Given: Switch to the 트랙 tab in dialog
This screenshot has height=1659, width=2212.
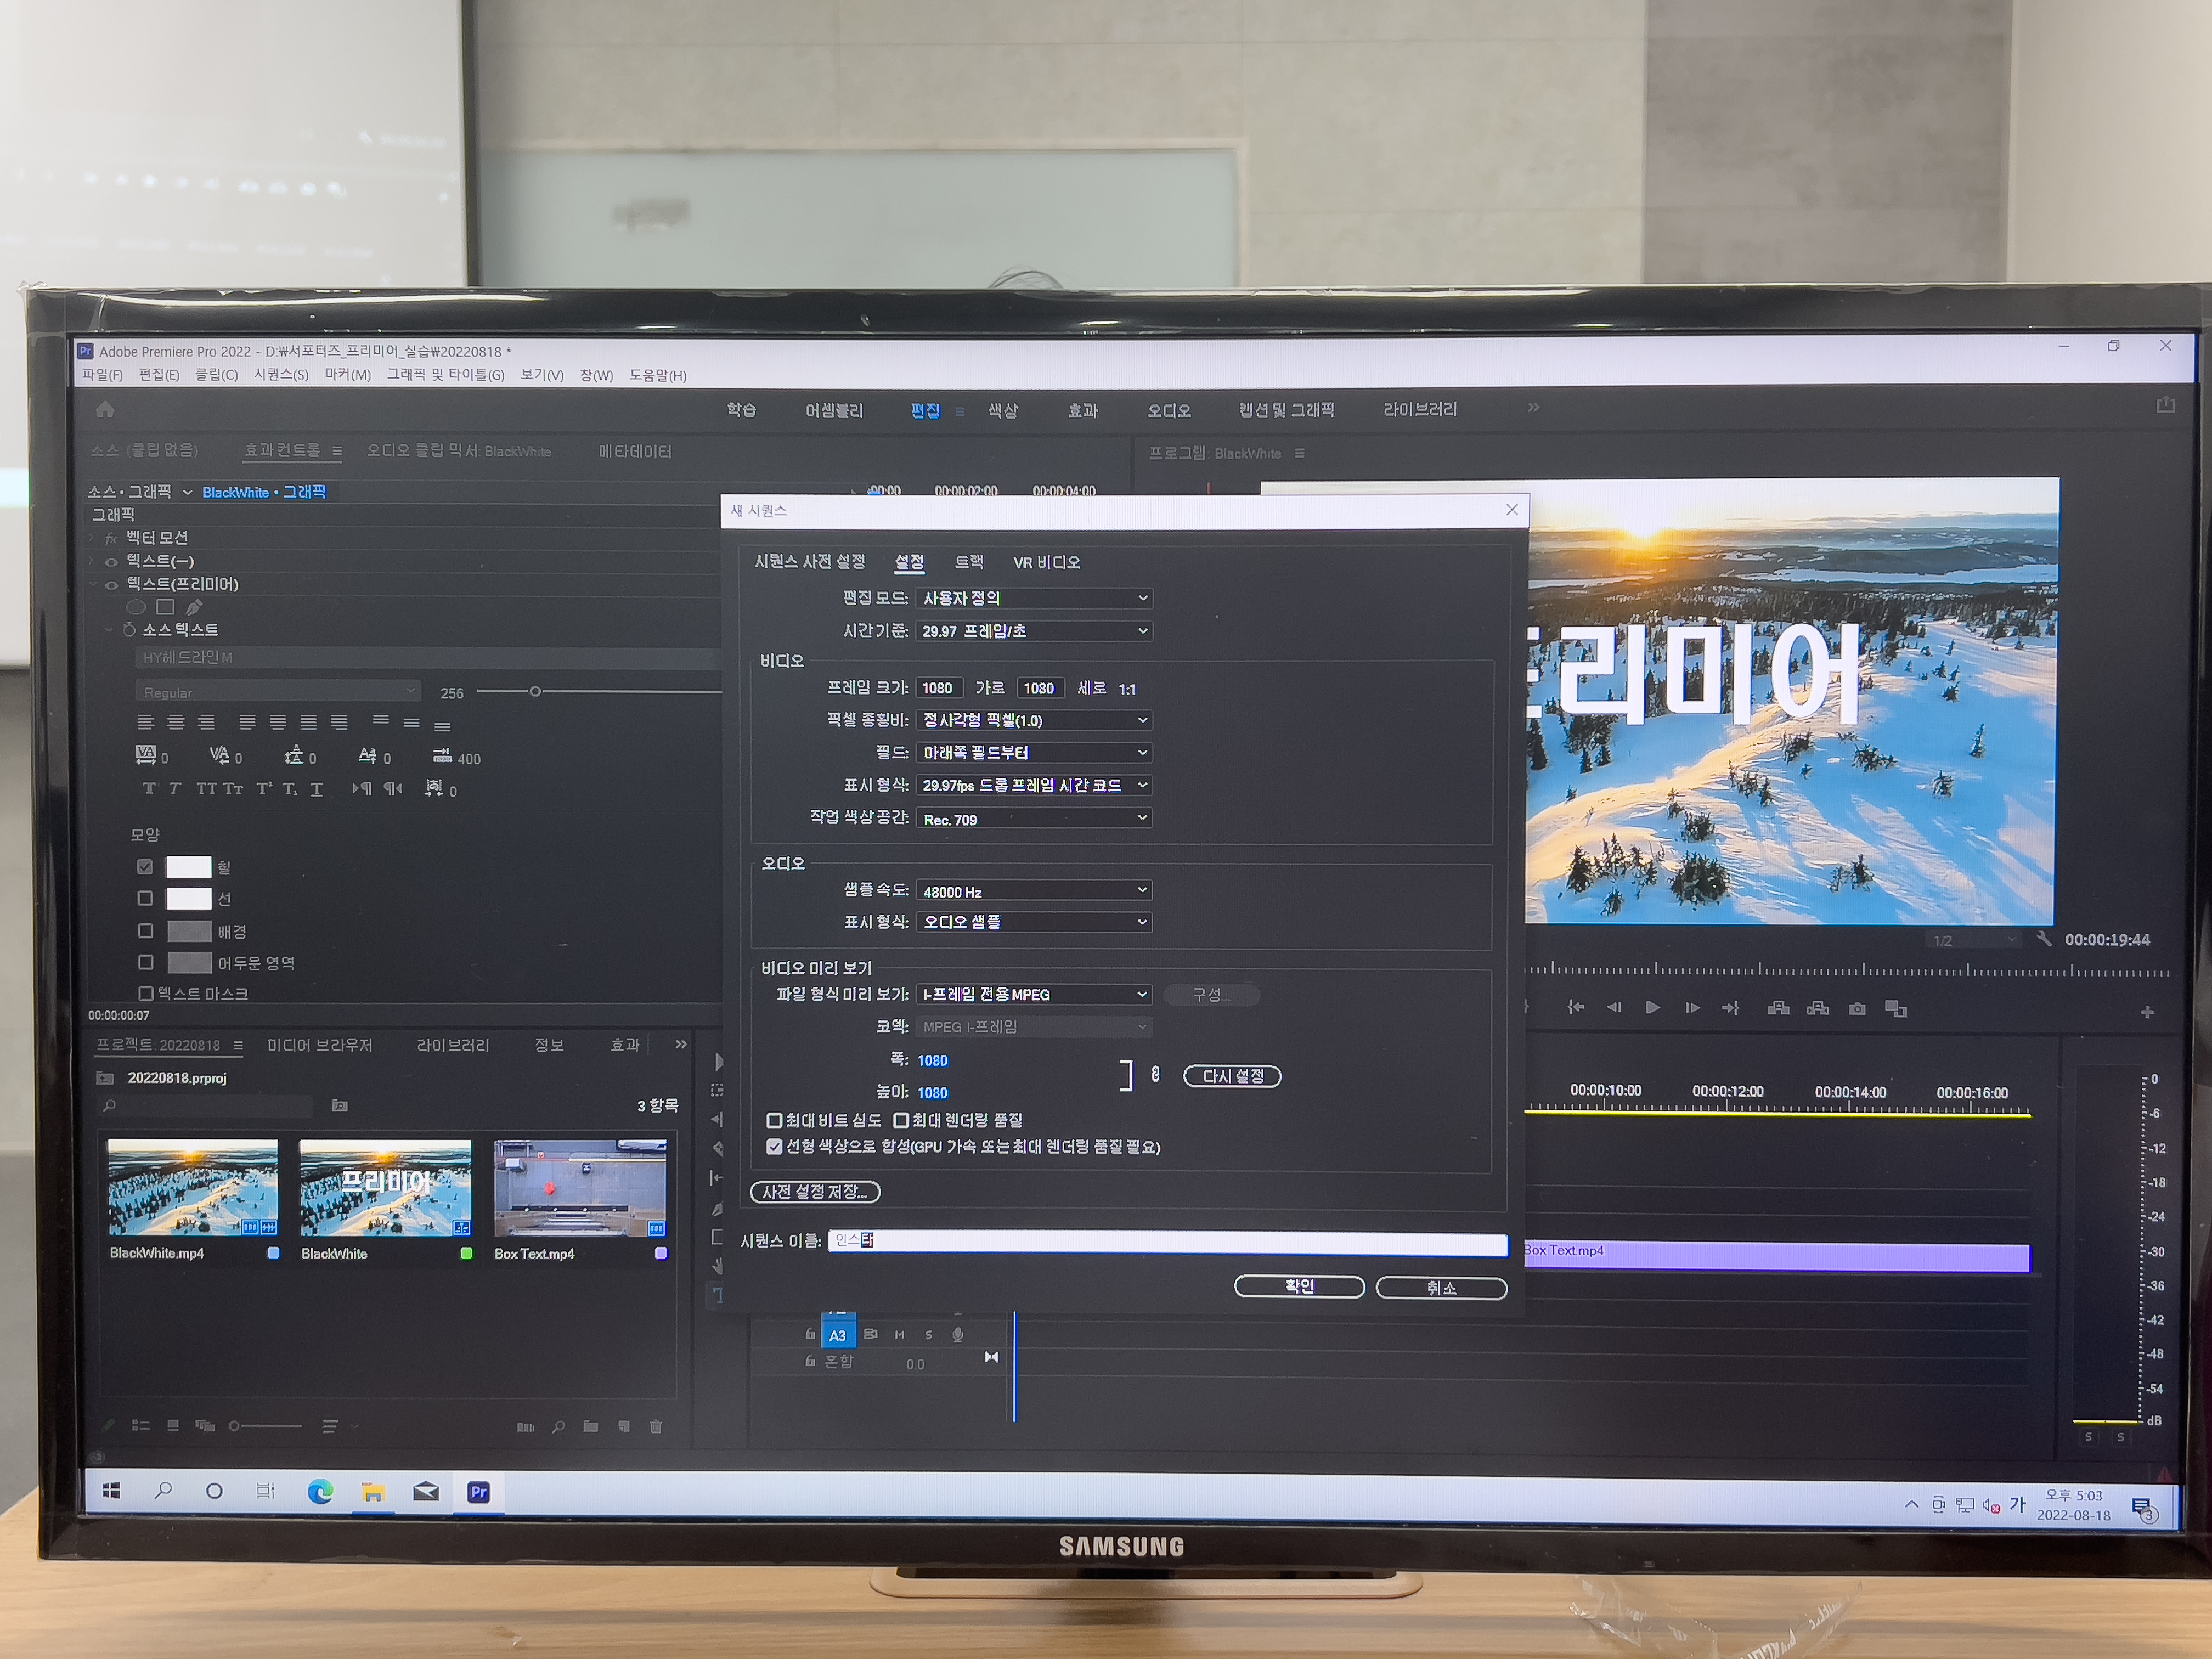Looking at the screenshot, I should pos(968,562).
